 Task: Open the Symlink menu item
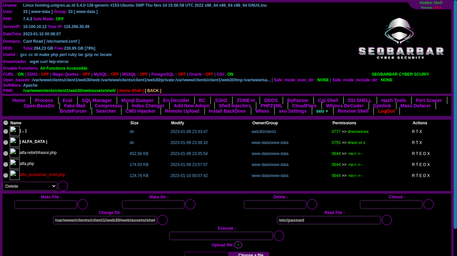(382, 106)
